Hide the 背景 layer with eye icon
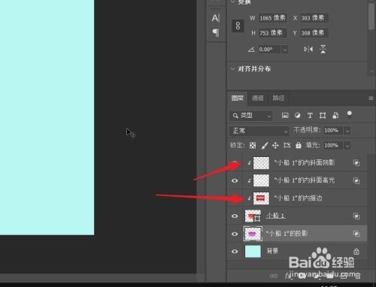Image resolution: width=376 pixels, height=287 pixels. pos(235,251)
